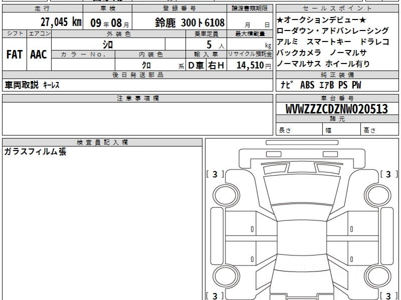This screenshot has width=401, height=300.
Task: Select the 走行 header cell
Action: point(42,9)
